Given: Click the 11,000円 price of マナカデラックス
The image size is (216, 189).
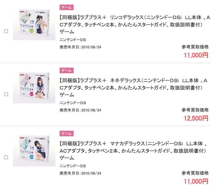Looking at the screenshot, I should coord(196,181).
